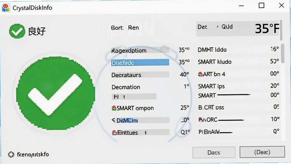Select the highlighted Dixtfadc row

pos(140,63)
